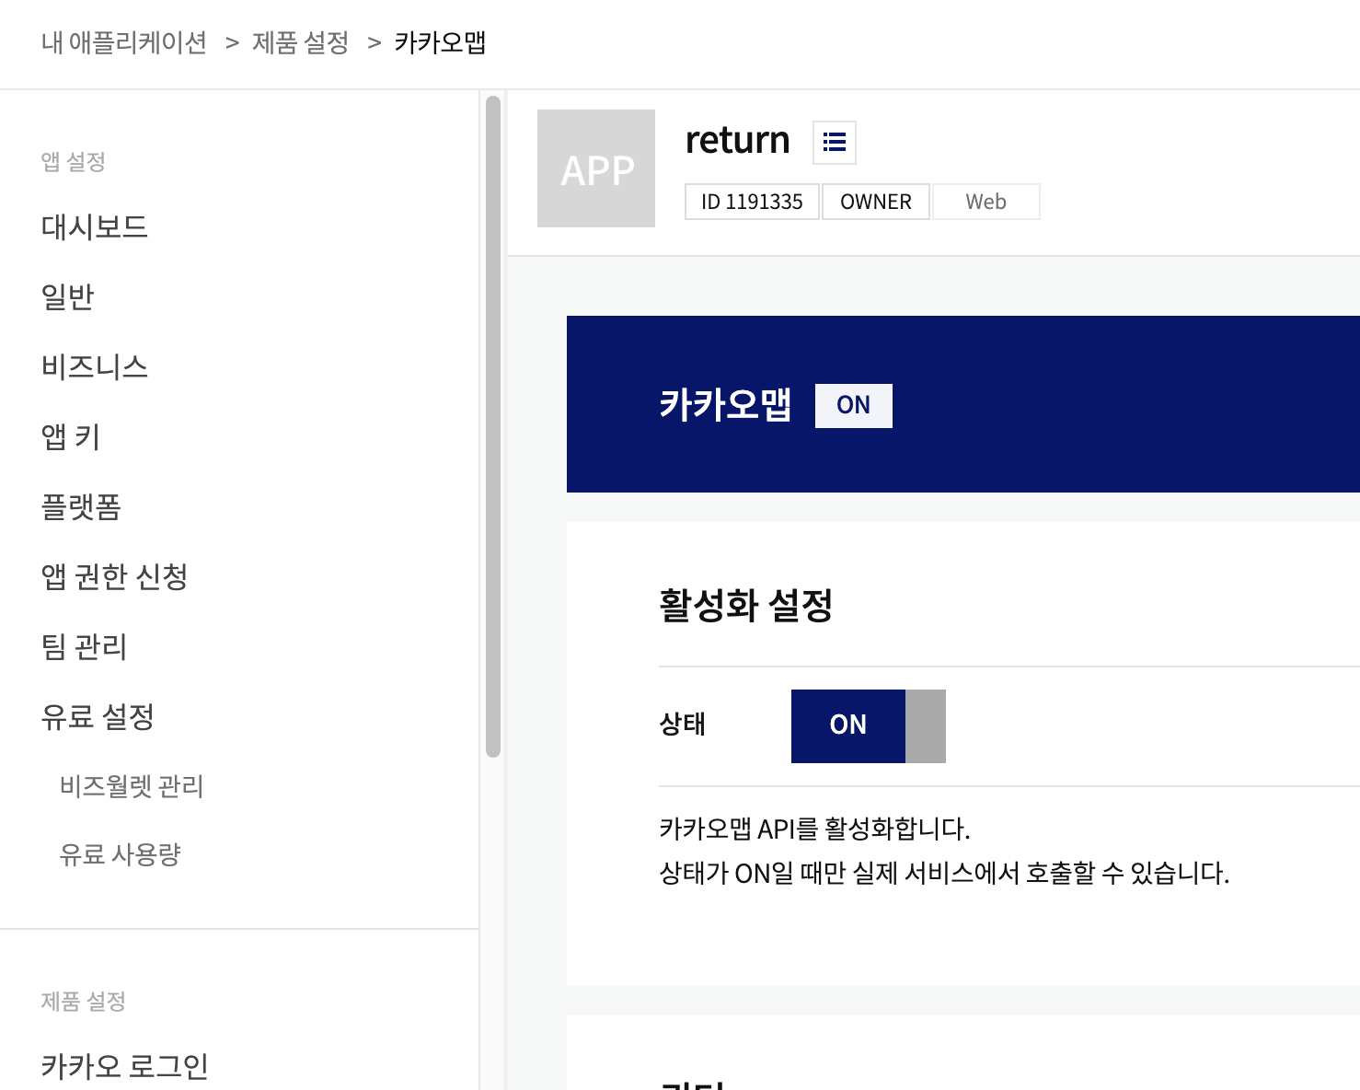
Task: Click the ON badge in 카카오맵 banner
Action: [x=853, y=405]
